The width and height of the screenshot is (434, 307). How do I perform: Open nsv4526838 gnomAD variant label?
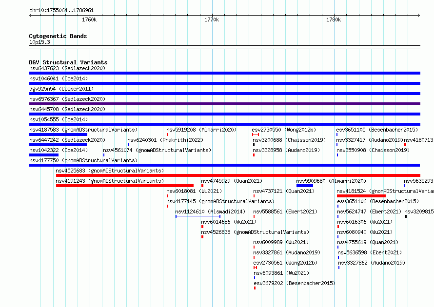click(x=255, y=232)
